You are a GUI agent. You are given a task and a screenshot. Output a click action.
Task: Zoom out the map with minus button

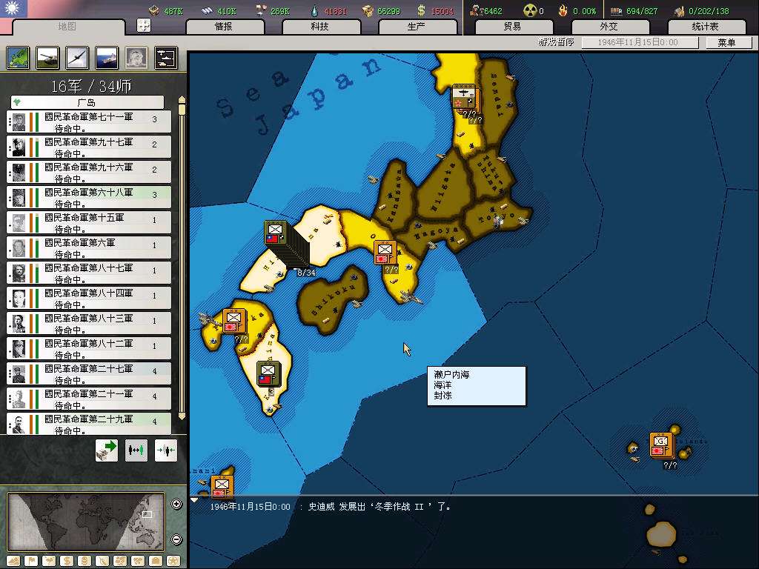pos(176,539)
